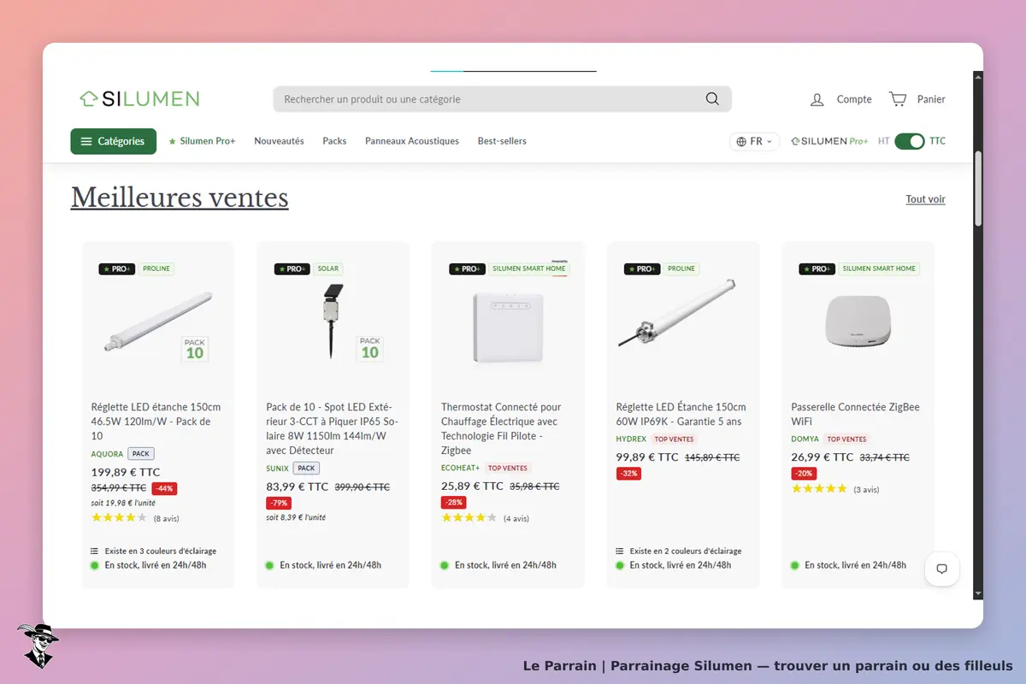Click the Pack de 10 Spot LED title

[333, 428]
